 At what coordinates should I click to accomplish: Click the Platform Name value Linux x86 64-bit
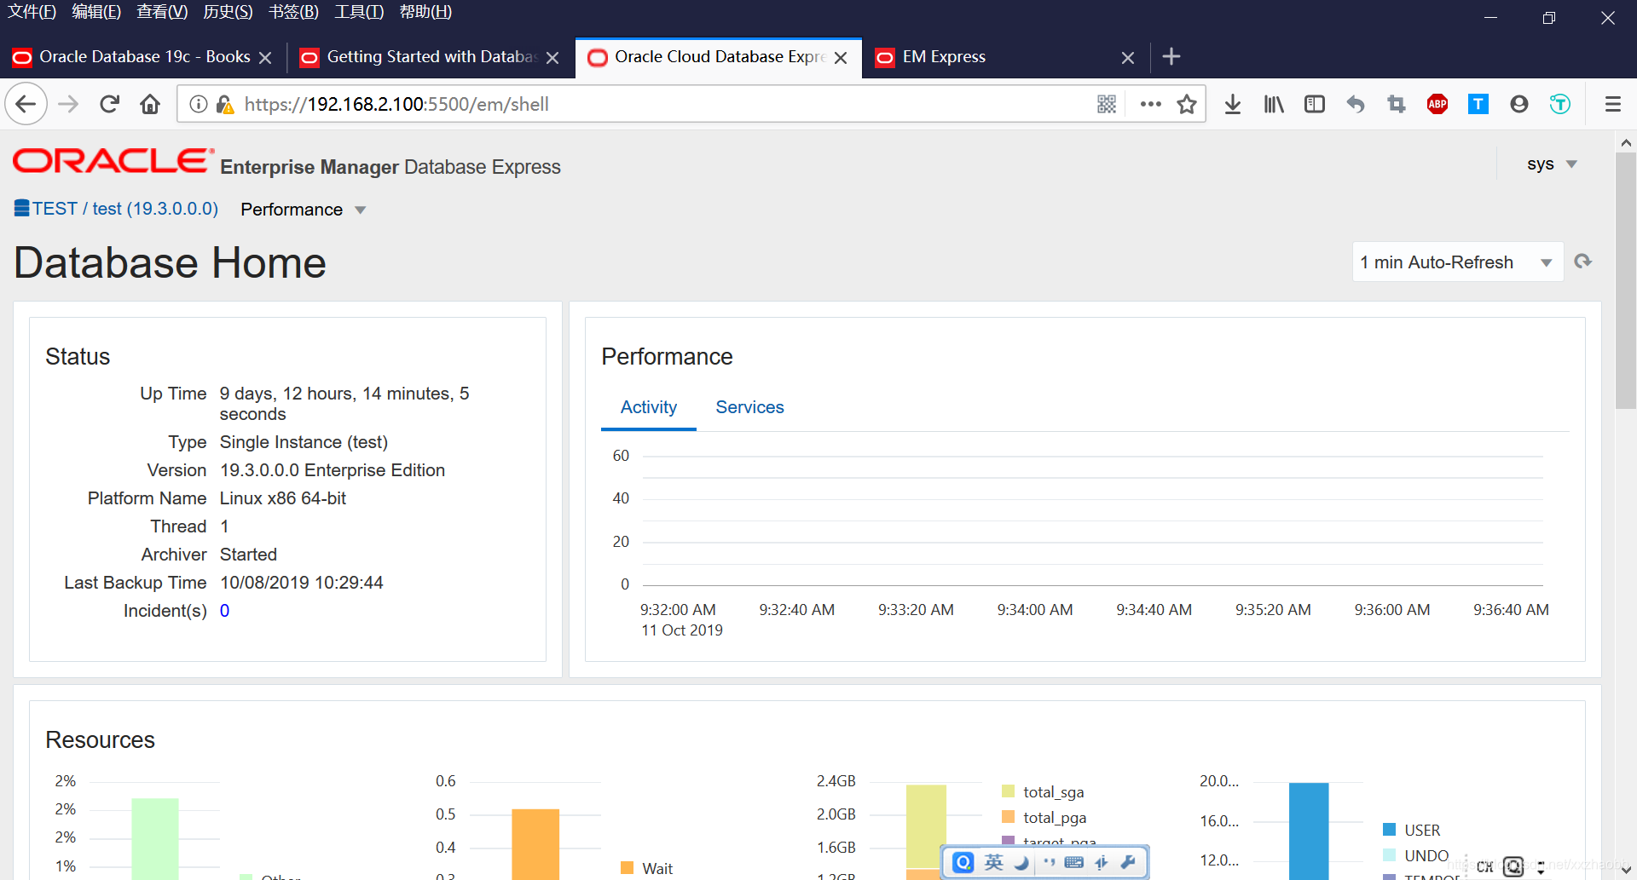pos(283,498)
